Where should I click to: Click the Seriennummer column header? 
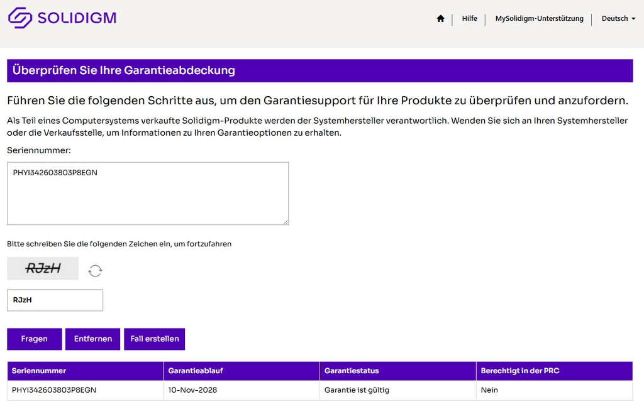pos(85,371)
